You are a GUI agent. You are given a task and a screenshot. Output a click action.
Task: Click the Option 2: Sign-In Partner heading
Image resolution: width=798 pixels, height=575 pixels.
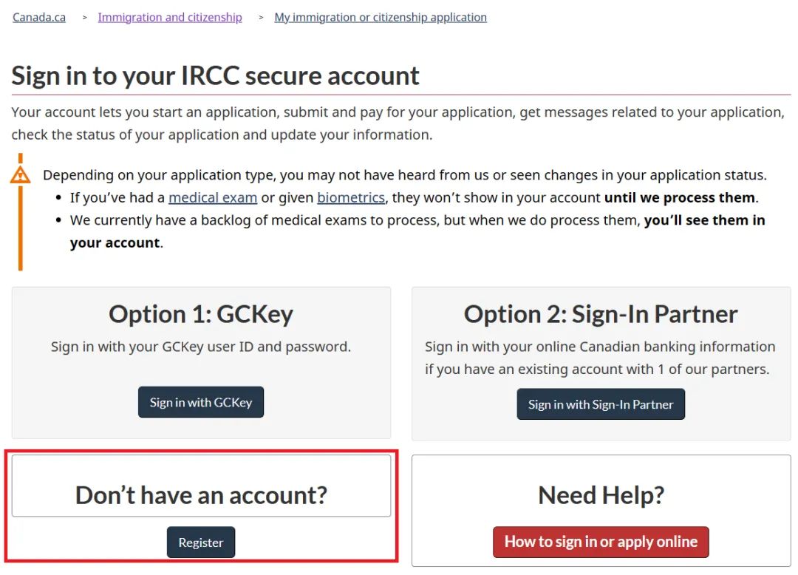(601, 314)
